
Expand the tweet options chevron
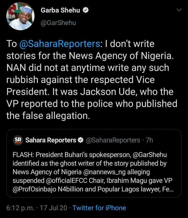179,10
